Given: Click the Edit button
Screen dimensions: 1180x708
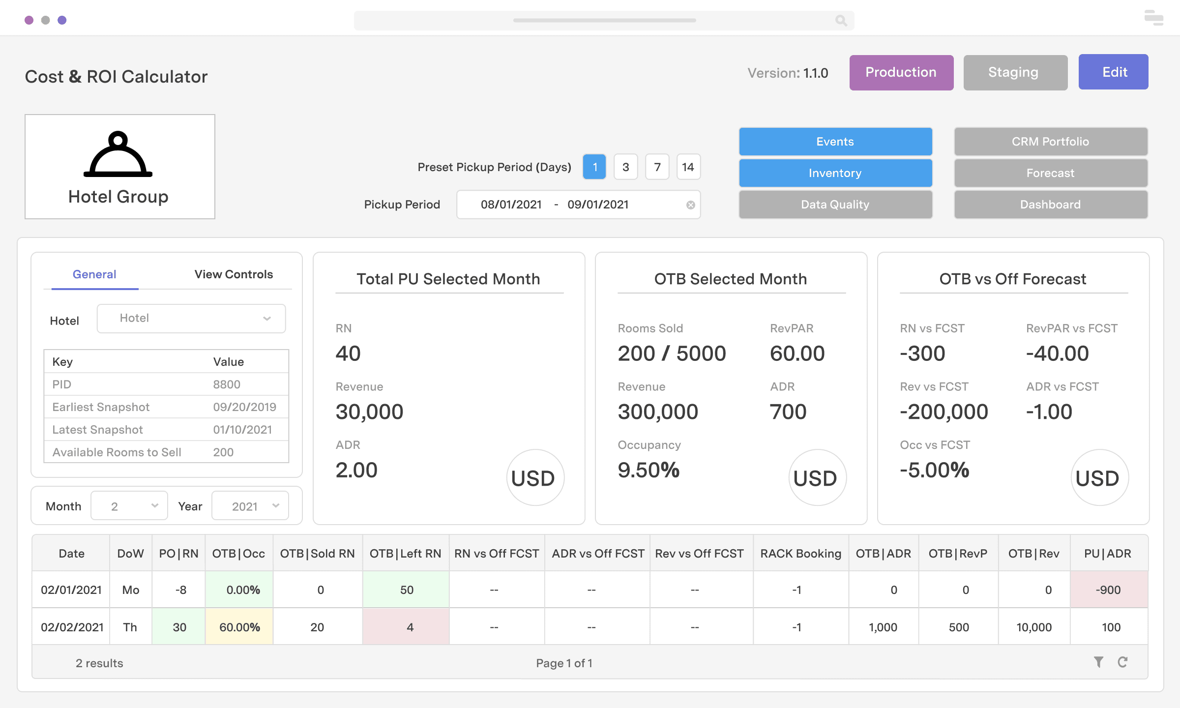Looking at the screenshot, I should [1113, 72].
